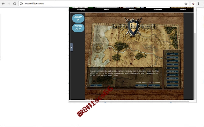
Task: Launch the Map Editor
Action: click(x=172, y=71)
